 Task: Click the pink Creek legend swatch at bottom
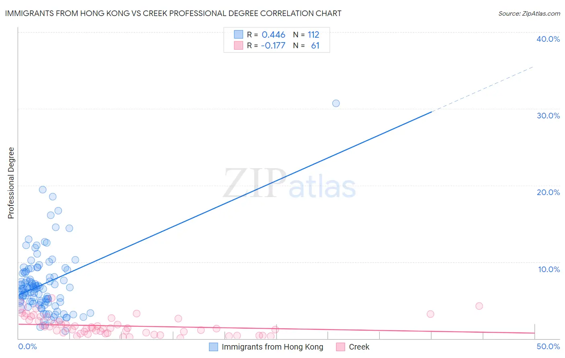coord(340,347)
